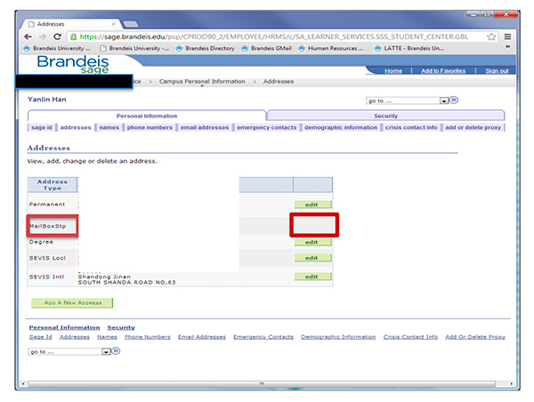Screen dimensions: 534x402
Task: Expand the bottom 'go to' dropdown
Action: coord(106,351)
